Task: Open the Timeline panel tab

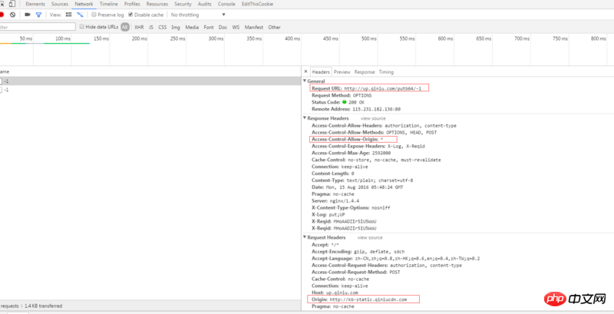Action: (108, 5)
